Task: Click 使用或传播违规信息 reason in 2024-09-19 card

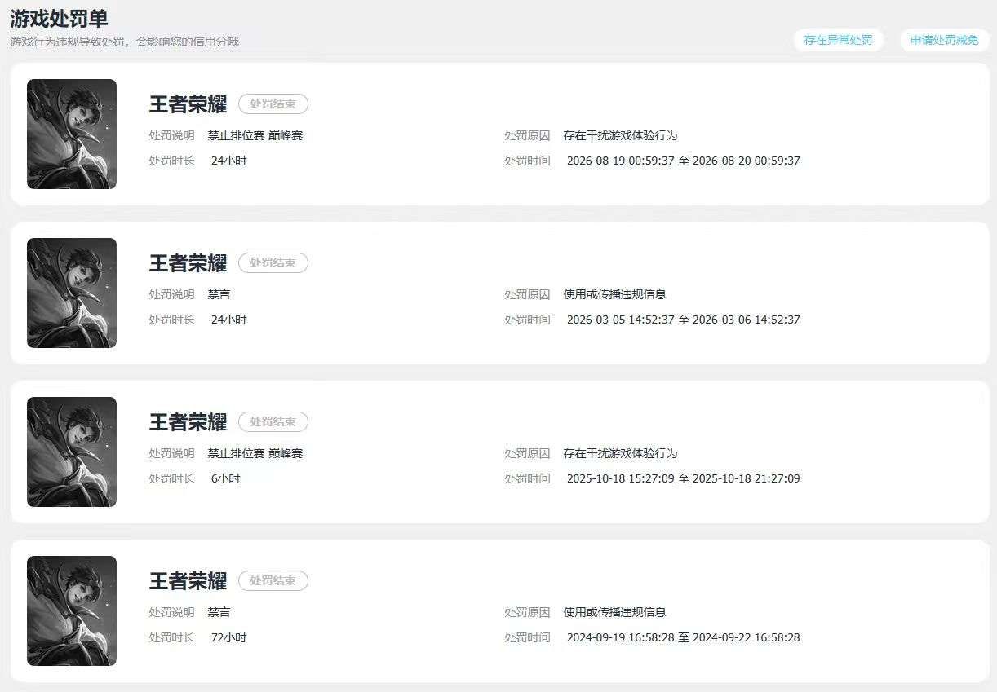Action: point(615,612)
